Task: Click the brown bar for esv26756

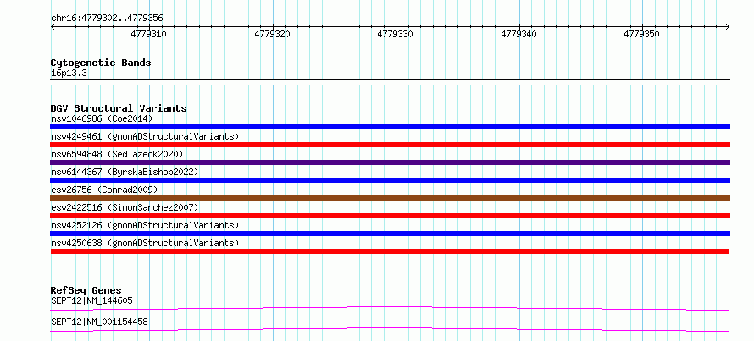Action: [390, 198]
